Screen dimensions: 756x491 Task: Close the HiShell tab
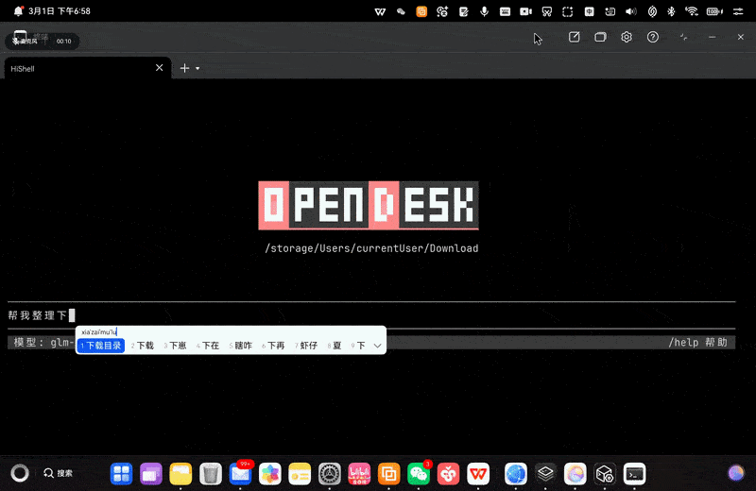point(160,68)
